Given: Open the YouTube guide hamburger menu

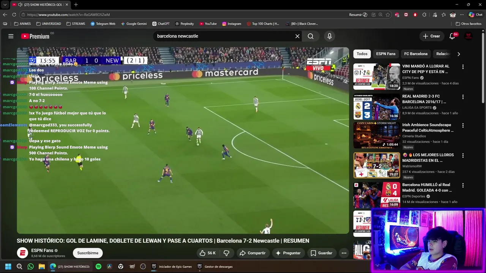Looking at the screenshot, I should [11, 36].
